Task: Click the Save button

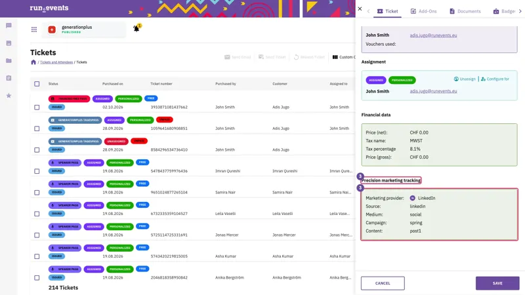Action: tap(497, 283)
